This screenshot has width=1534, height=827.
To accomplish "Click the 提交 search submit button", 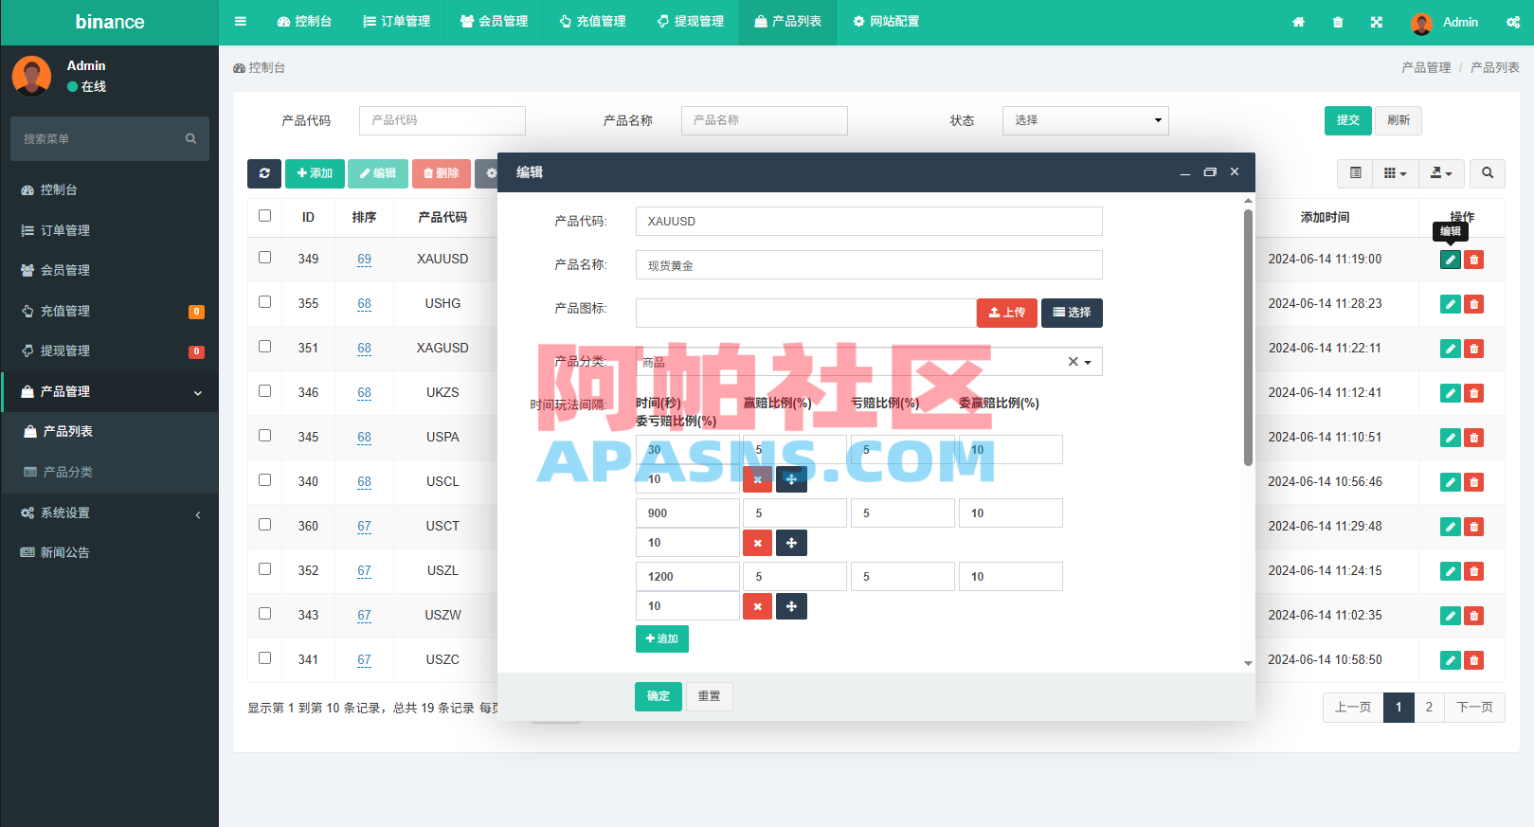I will pyautogui.click(x=1348, y=120).
